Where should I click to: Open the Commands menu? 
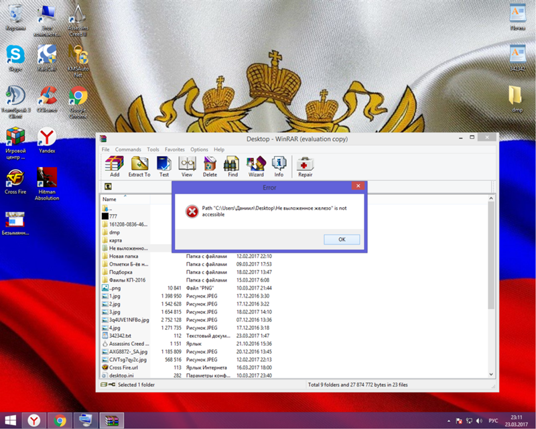pos(128,149)
